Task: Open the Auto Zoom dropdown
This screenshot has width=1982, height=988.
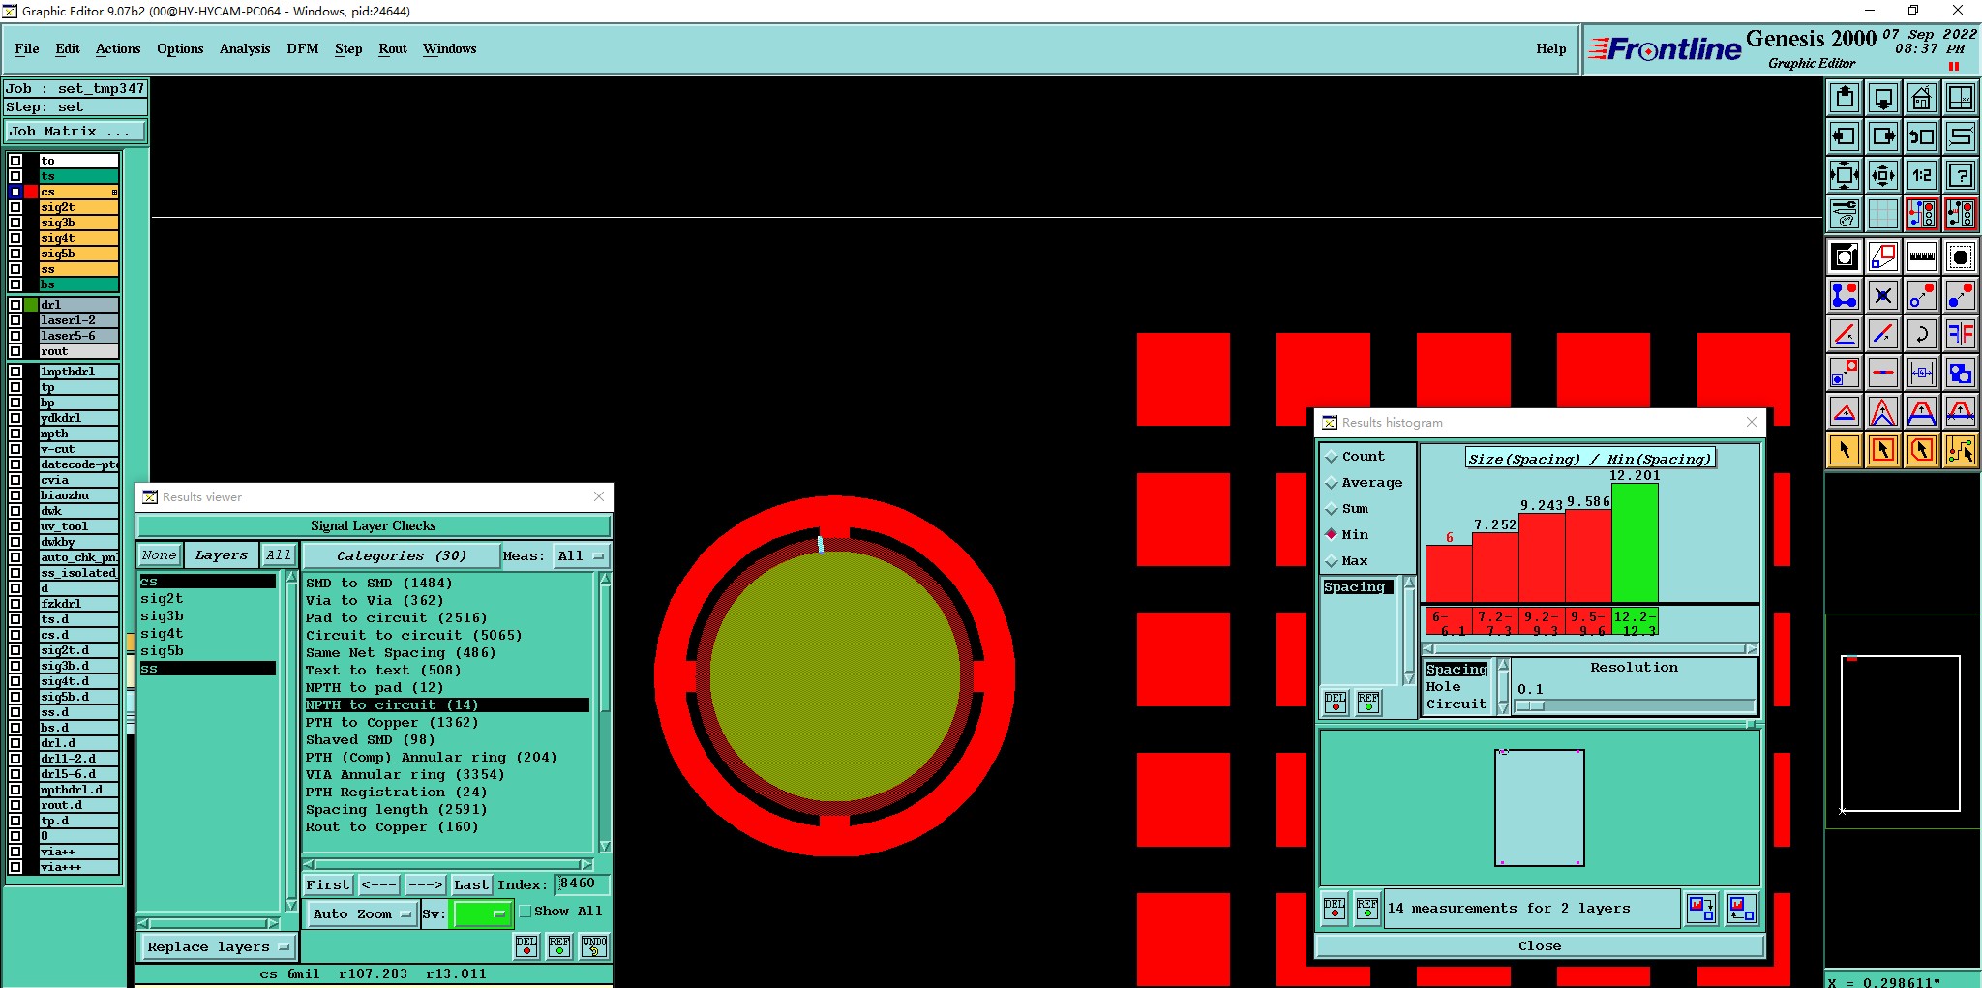Action: [362, 913]
